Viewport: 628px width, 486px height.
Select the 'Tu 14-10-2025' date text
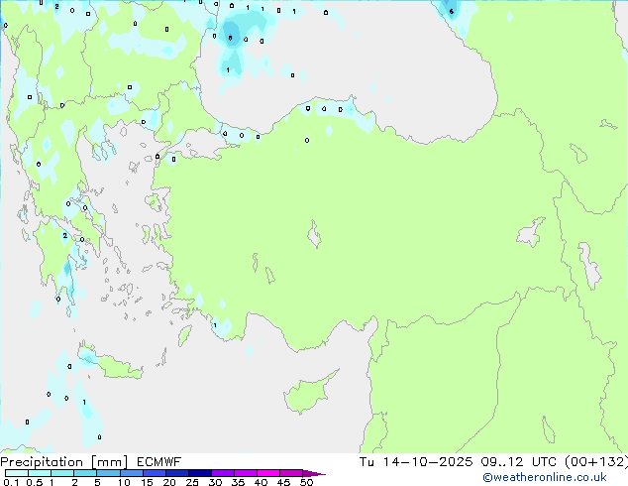(416, 462)
